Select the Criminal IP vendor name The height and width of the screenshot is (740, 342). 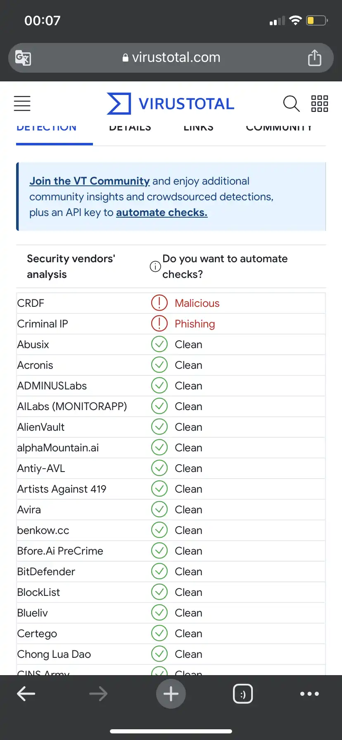tap(43, 324)
